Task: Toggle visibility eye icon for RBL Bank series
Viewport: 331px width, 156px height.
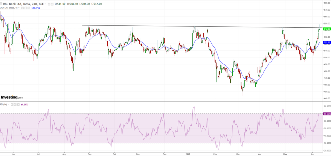Action: (49, 4)
